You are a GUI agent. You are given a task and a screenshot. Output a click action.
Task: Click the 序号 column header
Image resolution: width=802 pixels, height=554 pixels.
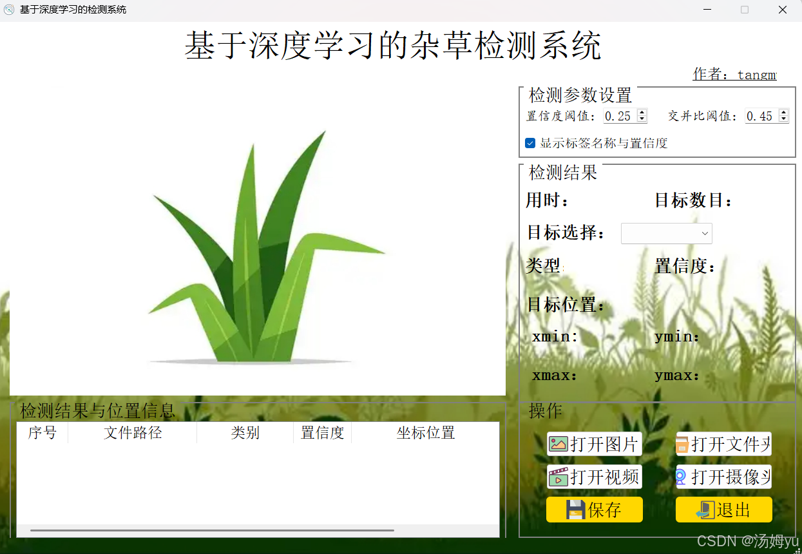pyautogui.click(x=43, y=433)
